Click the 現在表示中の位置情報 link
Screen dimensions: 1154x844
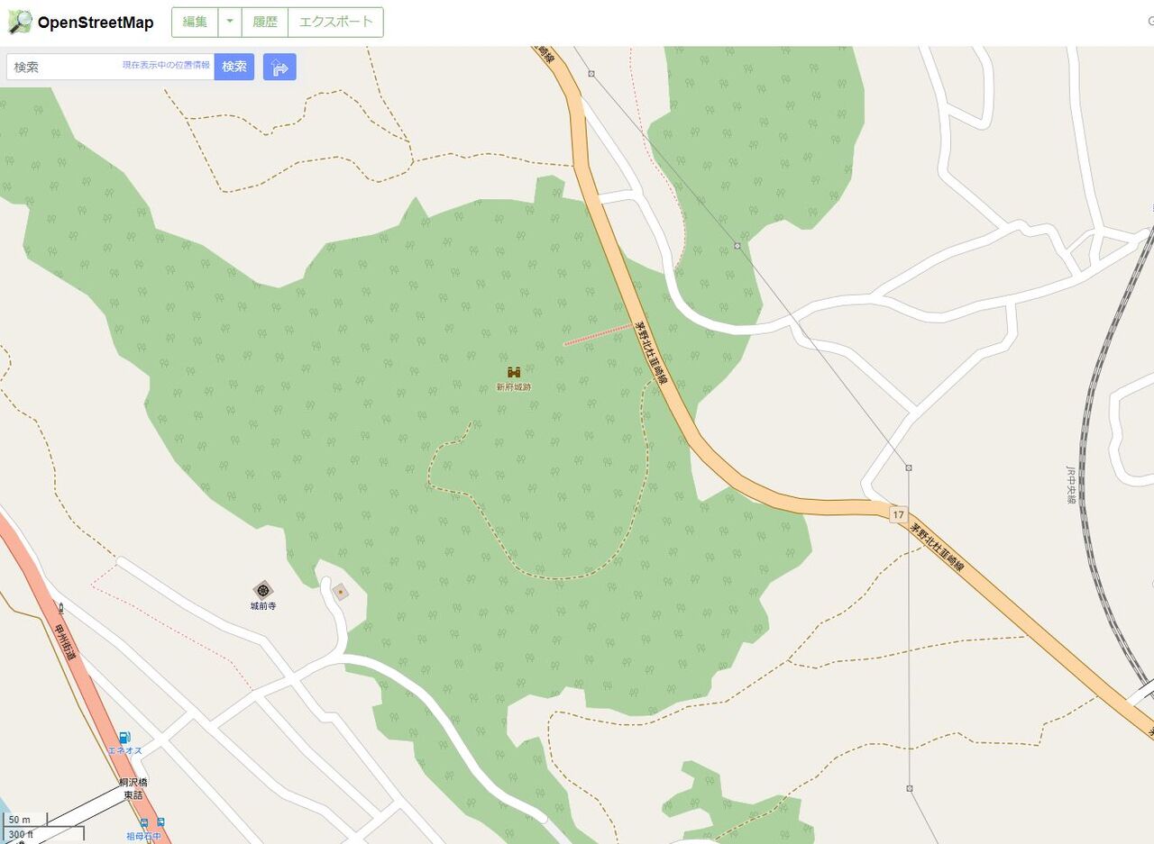(x=166, y=66)
